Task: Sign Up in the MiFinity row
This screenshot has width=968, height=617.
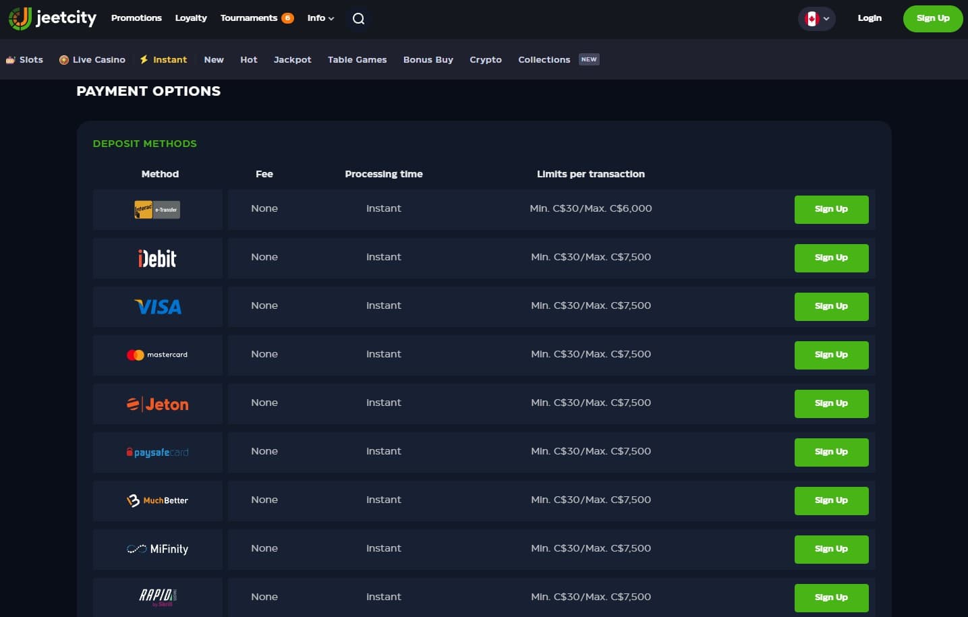Action: pos(831,549)
